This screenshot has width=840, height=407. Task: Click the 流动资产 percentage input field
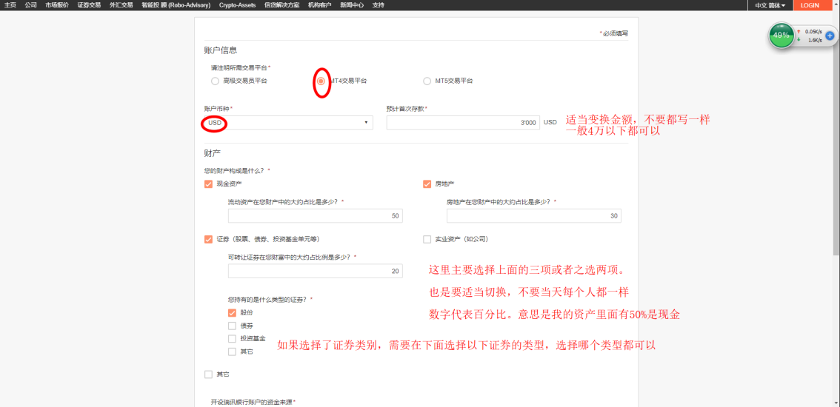click(x=315, y=216)
